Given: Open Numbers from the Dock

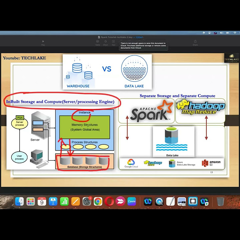Looking at the screenshot, I should [x=64, y=201].
